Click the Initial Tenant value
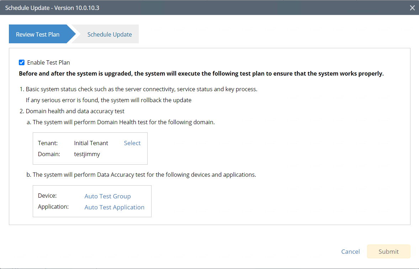 click(91, 143)
